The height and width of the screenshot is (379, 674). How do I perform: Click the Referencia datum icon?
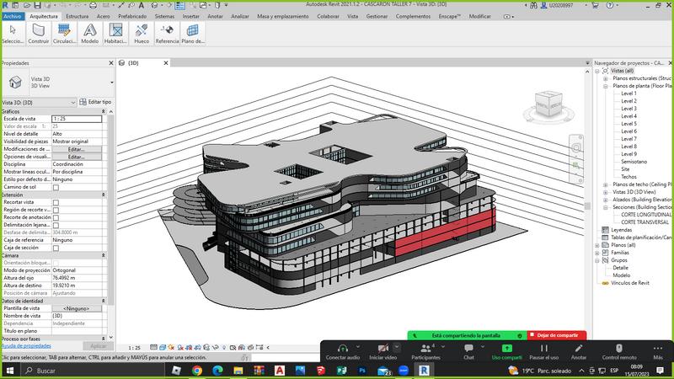coord(168,32)
